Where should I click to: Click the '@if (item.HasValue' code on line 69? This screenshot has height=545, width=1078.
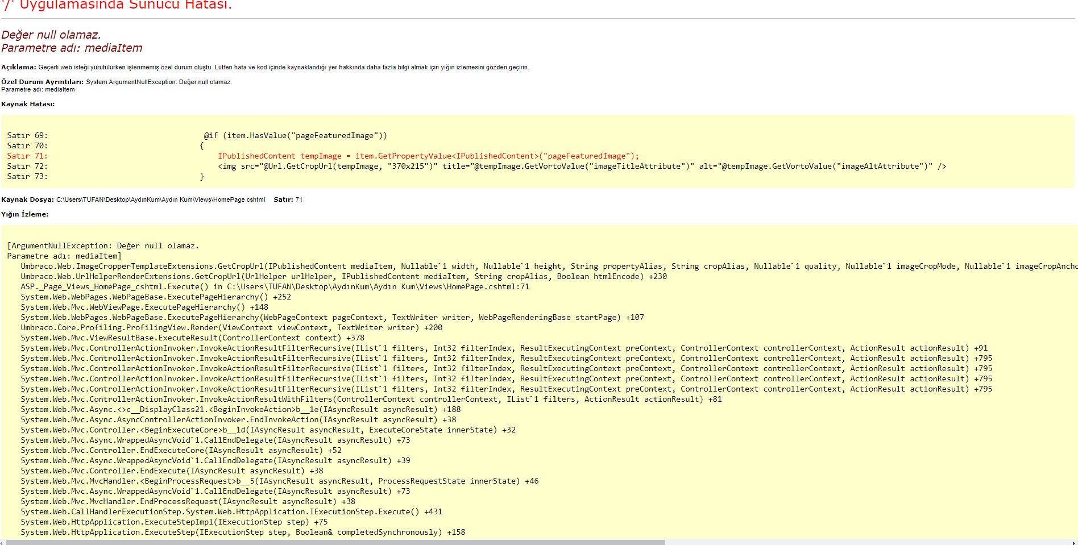pos(295,136)
